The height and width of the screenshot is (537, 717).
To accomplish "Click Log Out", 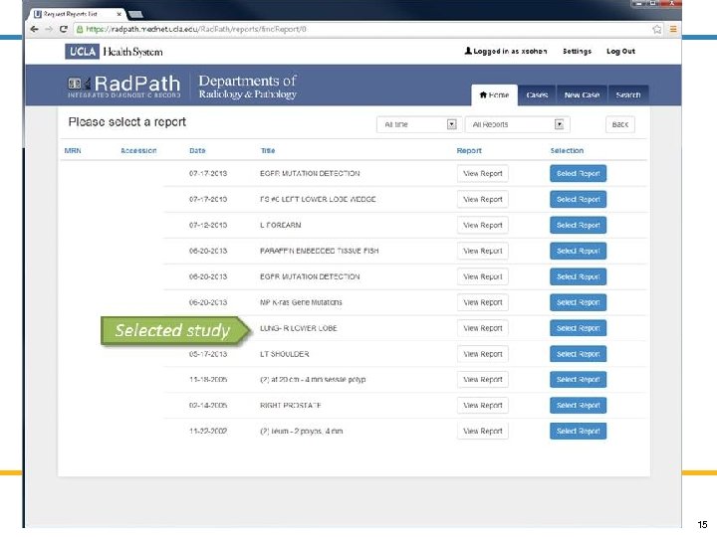I will point(620,51).
